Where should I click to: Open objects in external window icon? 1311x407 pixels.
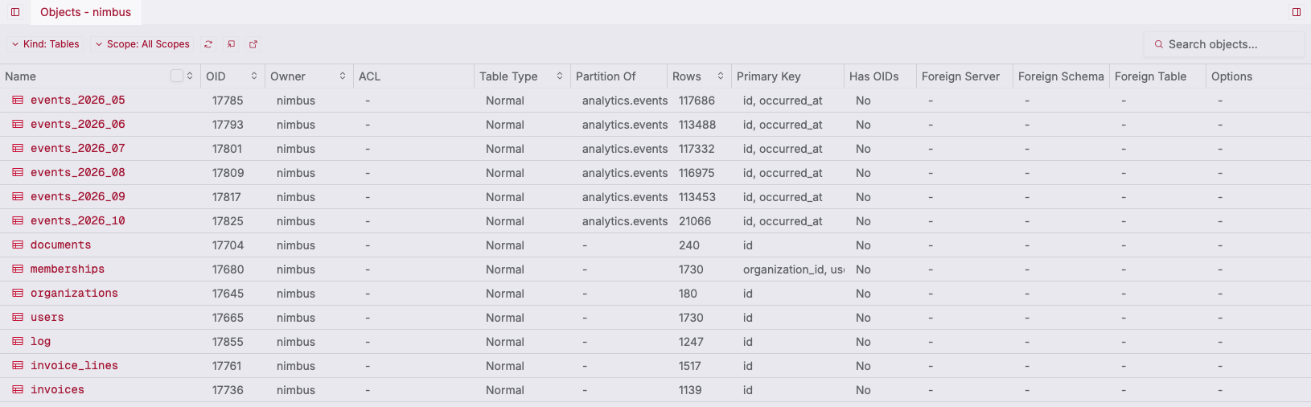coord(253,44)
